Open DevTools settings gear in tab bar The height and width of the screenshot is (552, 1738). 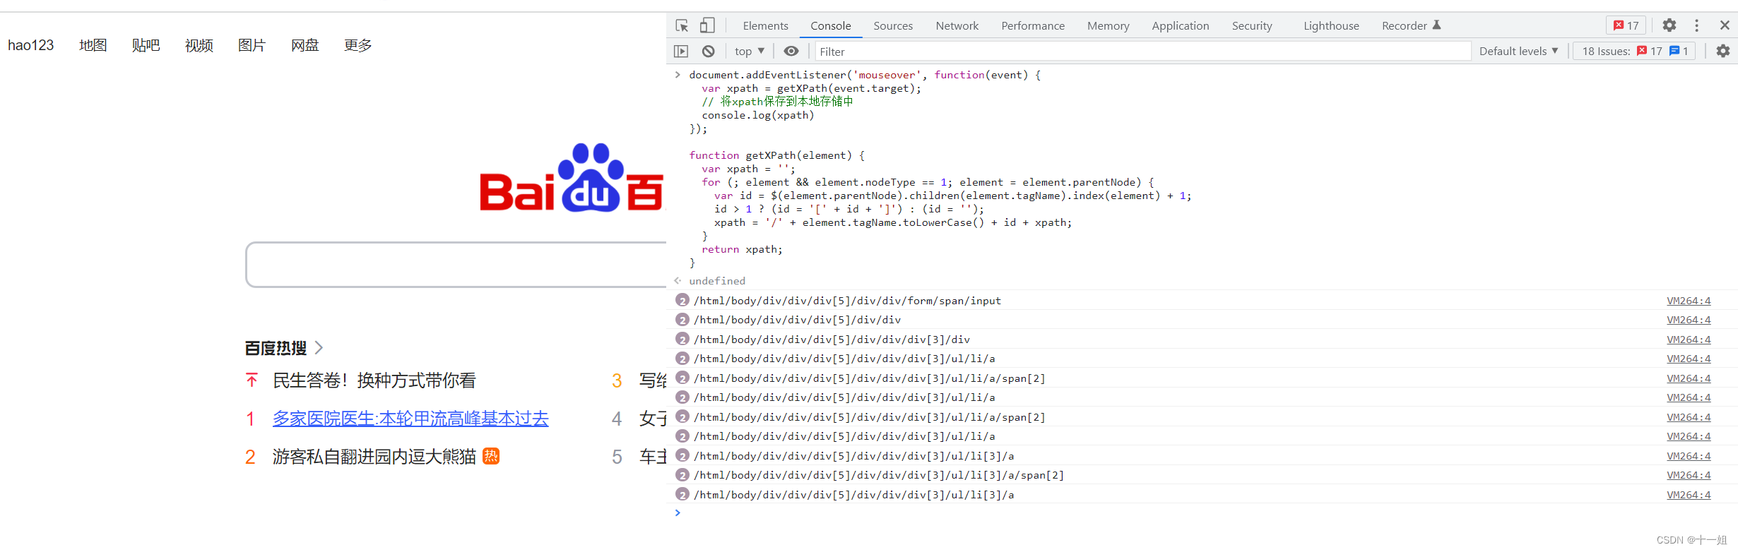coord(1669,25)
